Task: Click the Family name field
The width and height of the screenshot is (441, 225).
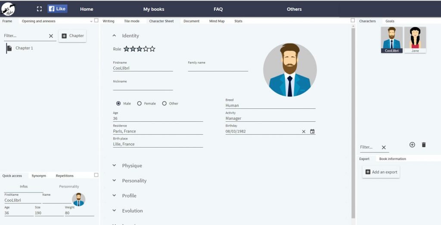Action: click(x=218, y=68)
